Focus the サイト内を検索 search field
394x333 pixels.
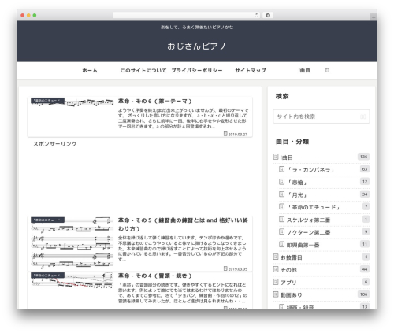(x=322, y=117)
